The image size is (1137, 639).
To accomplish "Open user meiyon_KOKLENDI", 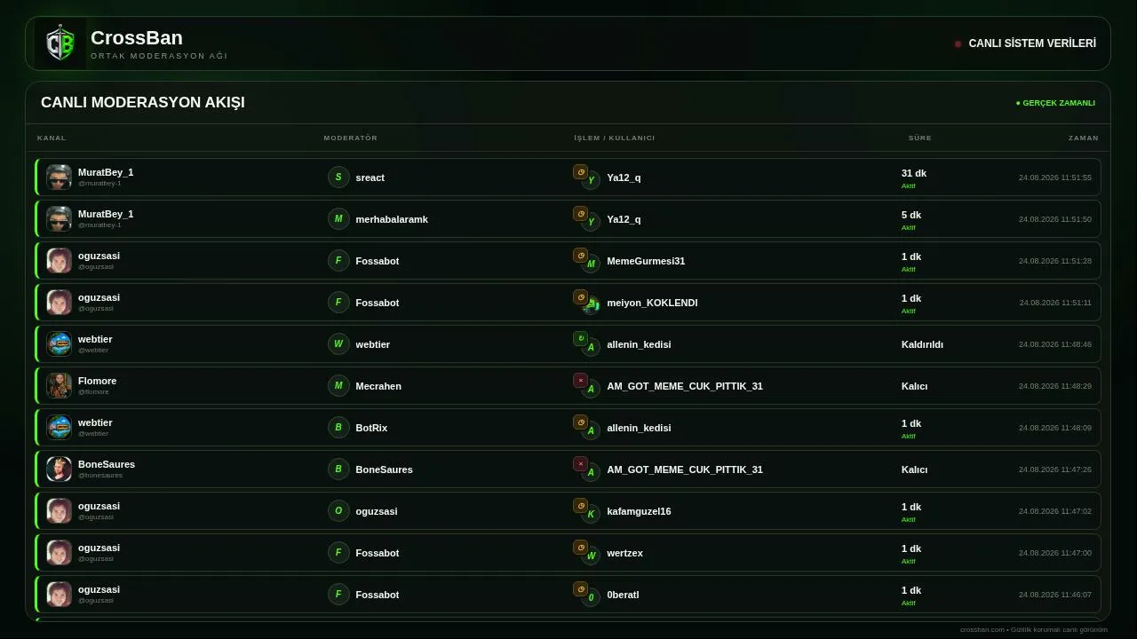I will [652, 303].
